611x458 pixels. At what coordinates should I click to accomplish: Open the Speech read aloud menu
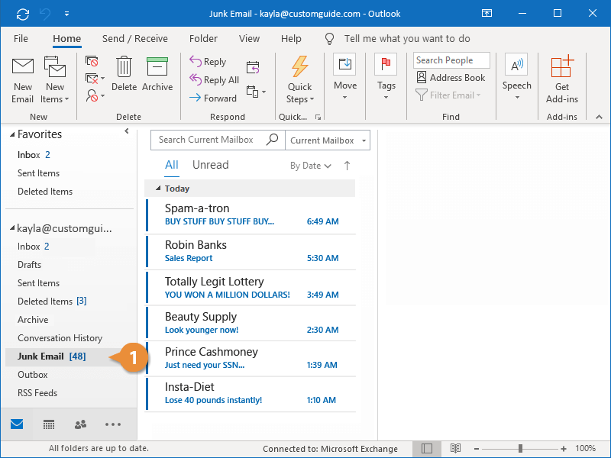click(x=517, y=77)
